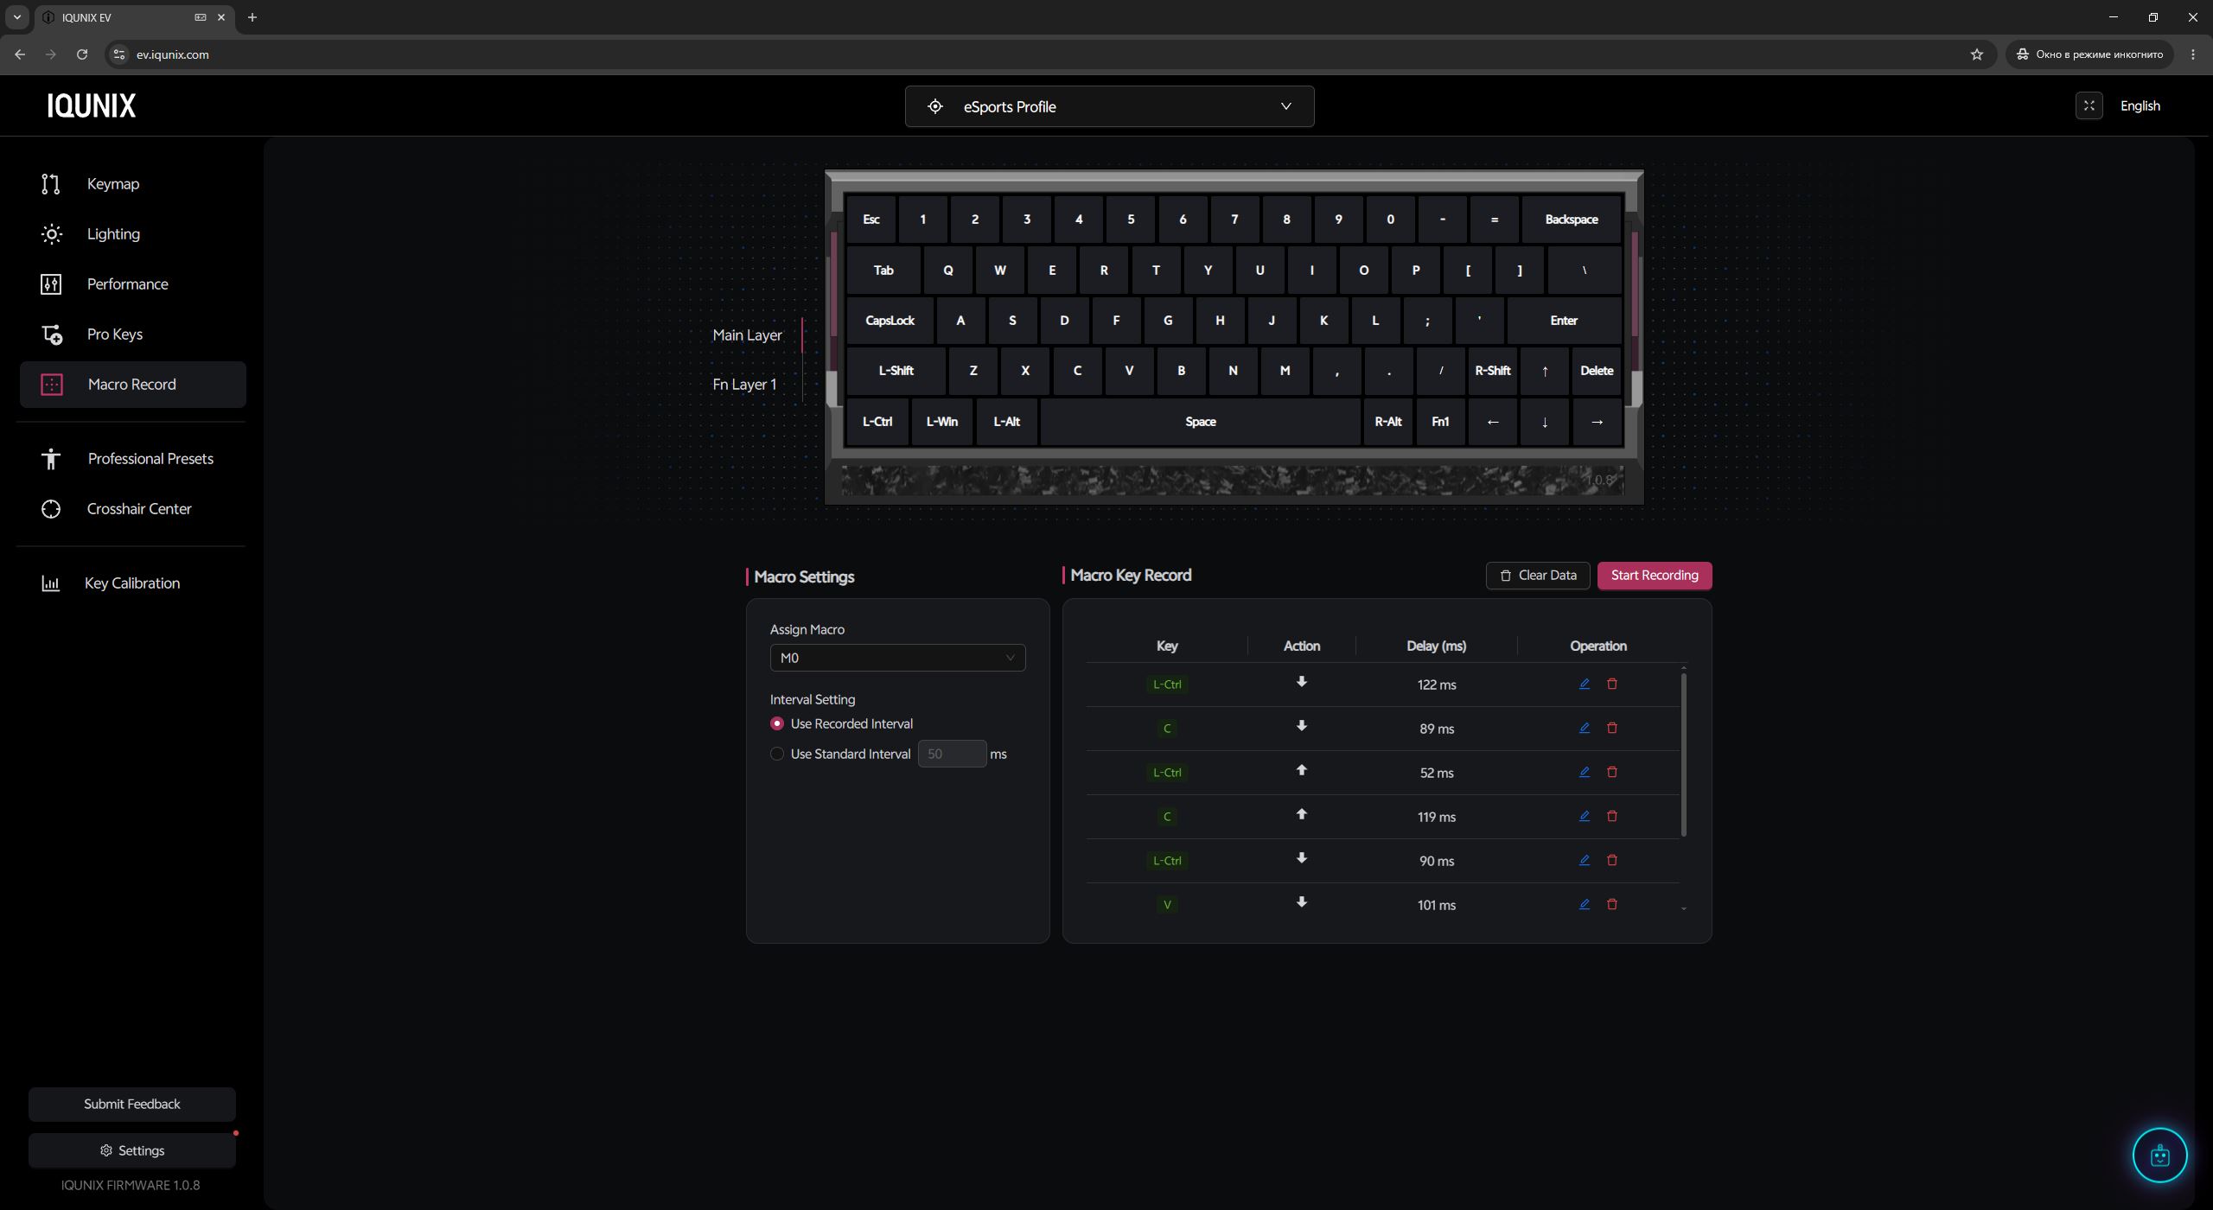2213x1210 pixels.
Task: Click the Keymap sidebar icon
Action: (51, 184)
